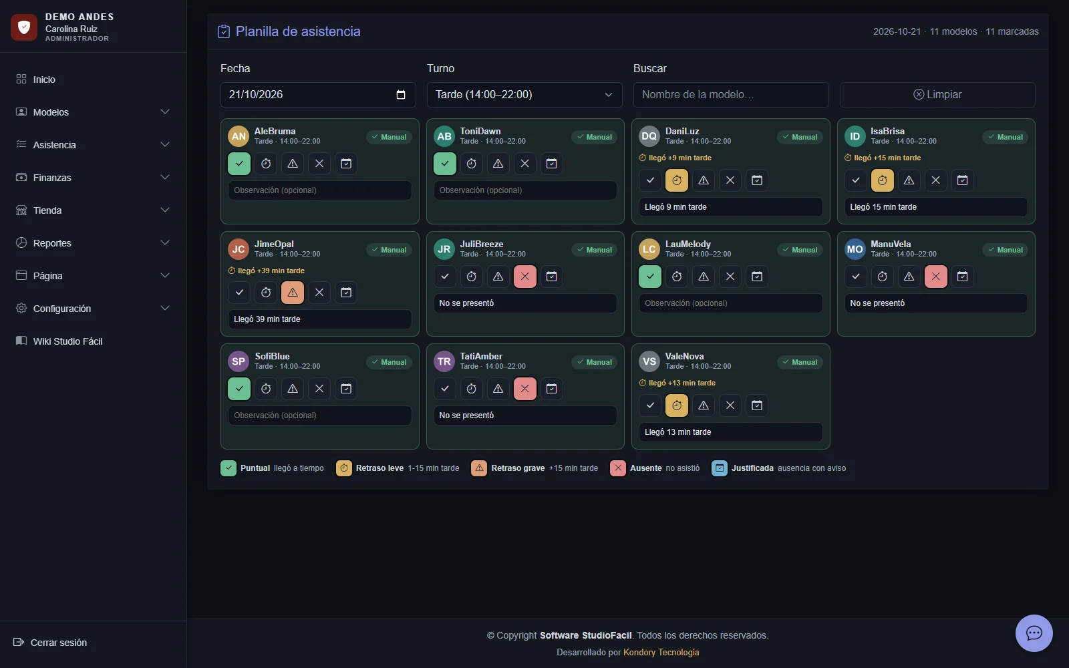Open the Tienda sidebar section
The height and width of the screenshot is (668, 1069).
pos(93,210)
